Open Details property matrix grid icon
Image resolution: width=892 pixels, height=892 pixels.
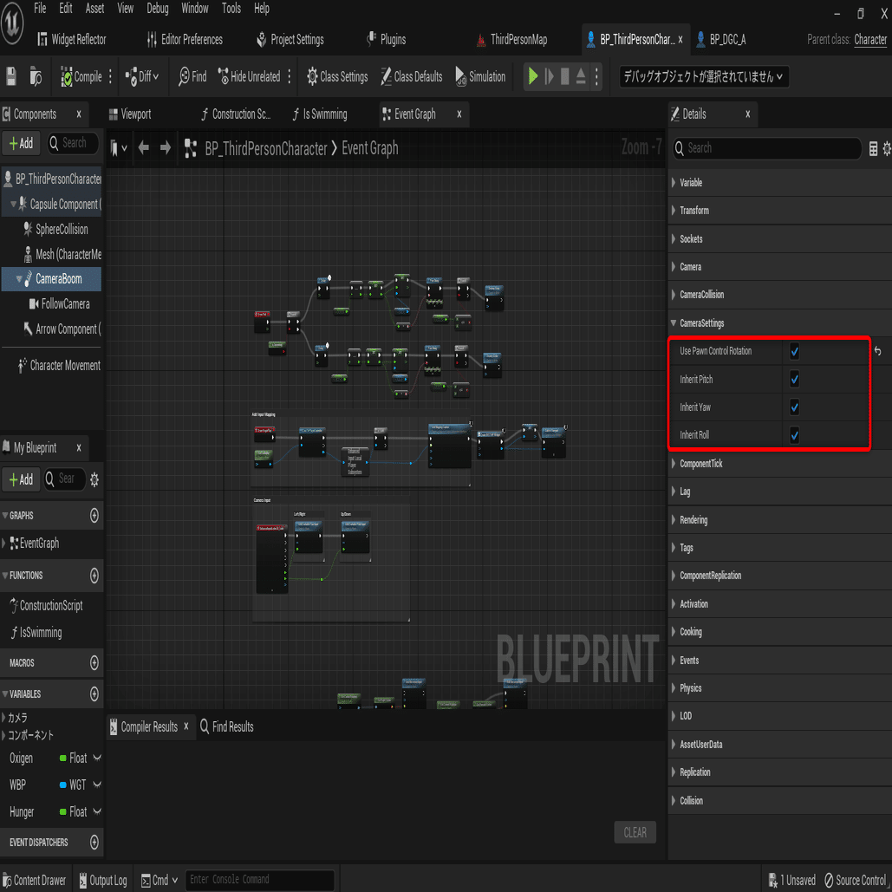[x=873, y=149]
